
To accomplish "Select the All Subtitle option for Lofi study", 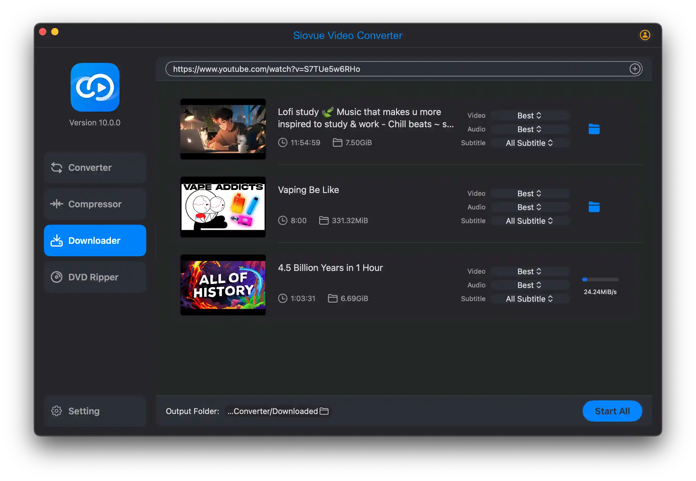I will click(x=529, y=143).
